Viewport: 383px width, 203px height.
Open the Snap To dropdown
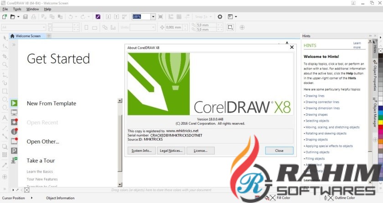click(x=203, y=16)
